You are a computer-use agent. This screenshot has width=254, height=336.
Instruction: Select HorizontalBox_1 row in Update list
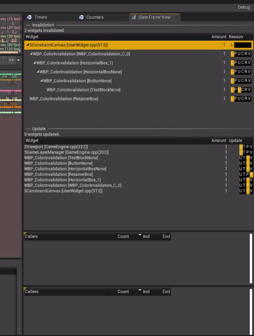click(139, 180)
